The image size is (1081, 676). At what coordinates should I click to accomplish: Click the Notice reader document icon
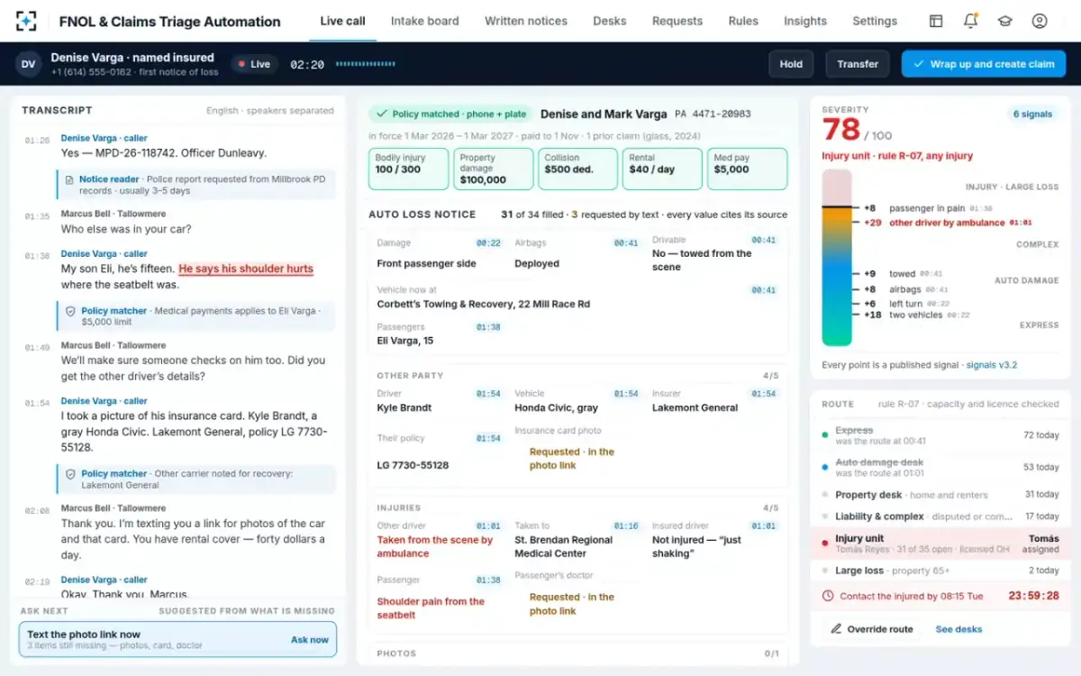point(69,179)
